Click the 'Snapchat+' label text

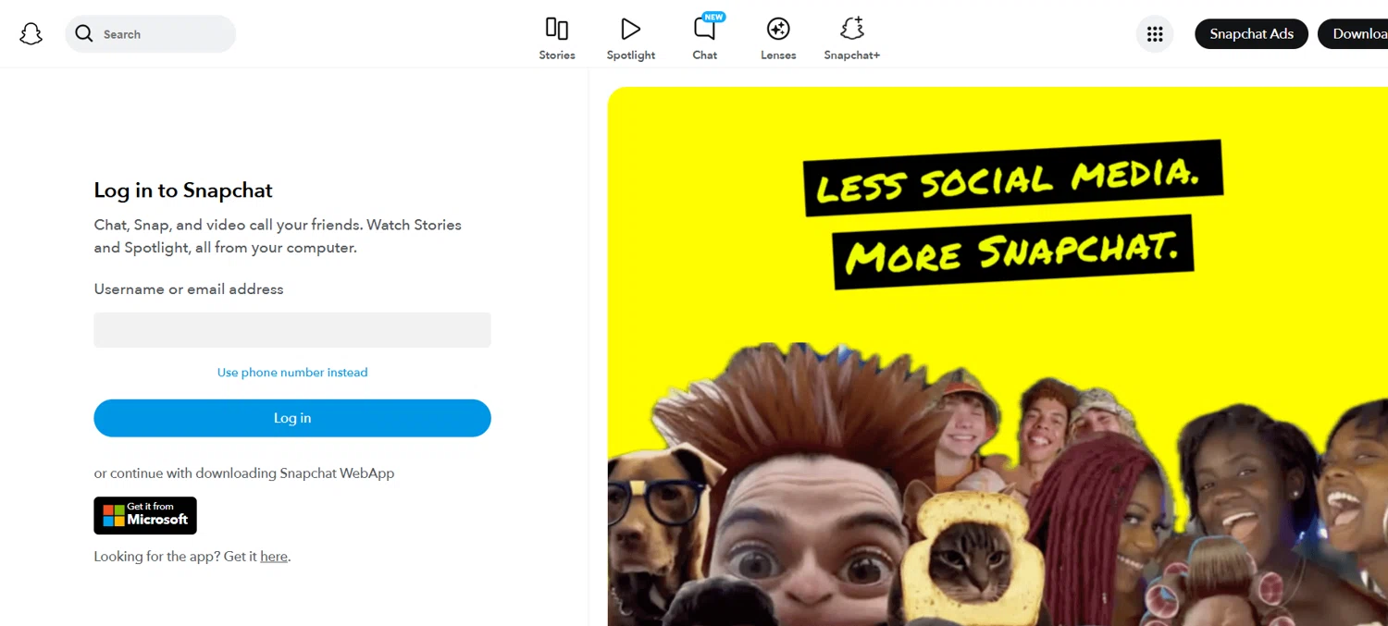click(x=852, y=55)
